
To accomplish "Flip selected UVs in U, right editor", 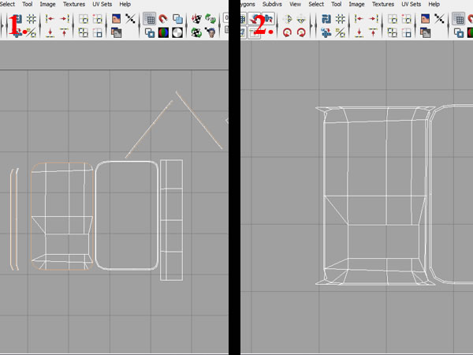I will [x=287, y=19].
